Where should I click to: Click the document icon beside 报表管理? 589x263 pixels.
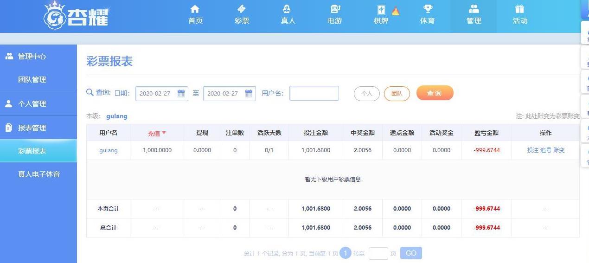[9, 128]
